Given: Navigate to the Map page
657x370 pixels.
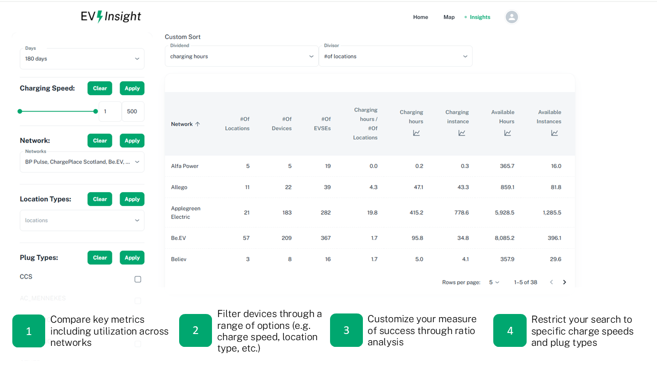Looking at the screenshot, I should 449,17.
